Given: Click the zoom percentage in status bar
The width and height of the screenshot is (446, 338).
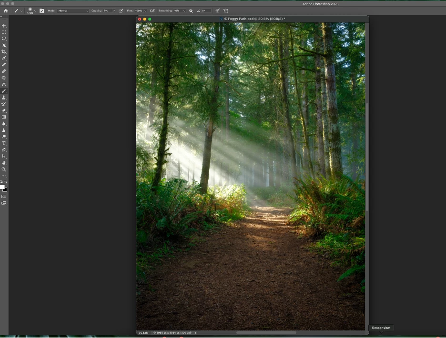Looking at the screenshot, I should click(x=143, y=333).
